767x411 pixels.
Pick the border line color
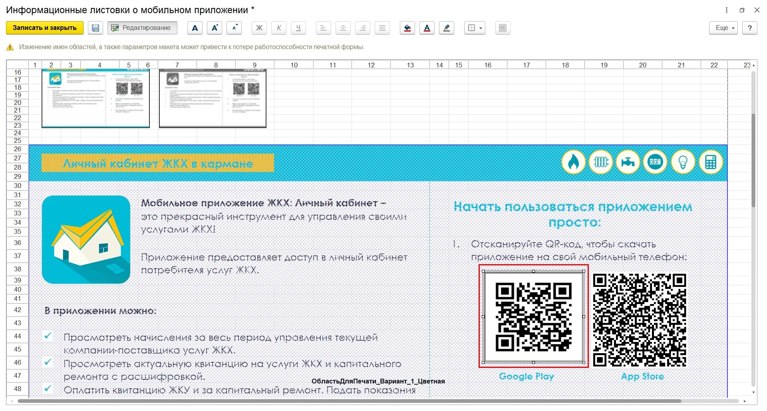pos(447,28)
